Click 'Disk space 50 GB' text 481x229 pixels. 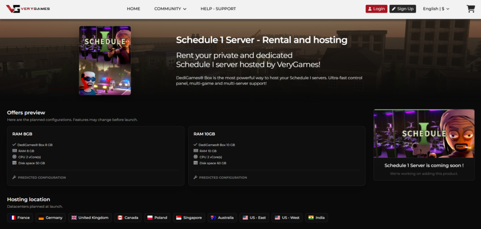pos(31,163)
